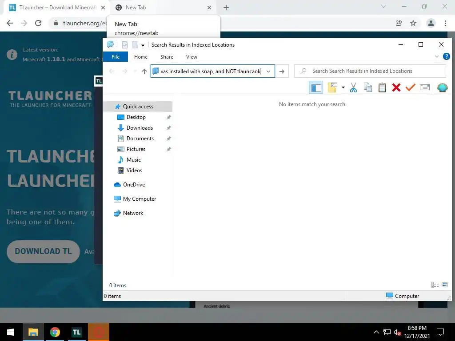Select Pictures in navigation pane
This screenshot has width=455, height=341.
click(x=136, y=149)
